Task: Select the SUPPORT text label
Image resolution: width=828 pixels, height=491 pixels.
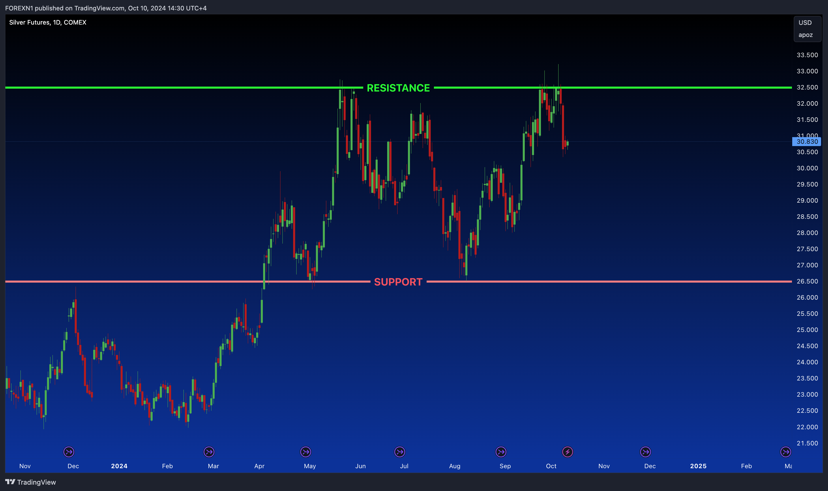Action: coord(398,282)
